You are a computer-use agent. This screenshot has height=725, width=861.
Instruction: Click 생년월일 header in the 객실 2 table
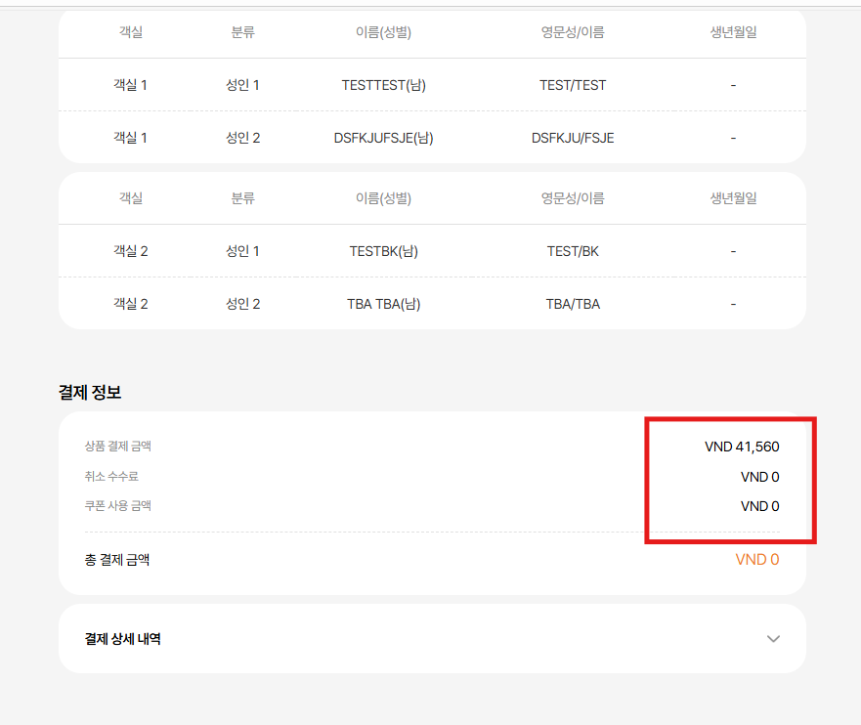tap(733, 198)
